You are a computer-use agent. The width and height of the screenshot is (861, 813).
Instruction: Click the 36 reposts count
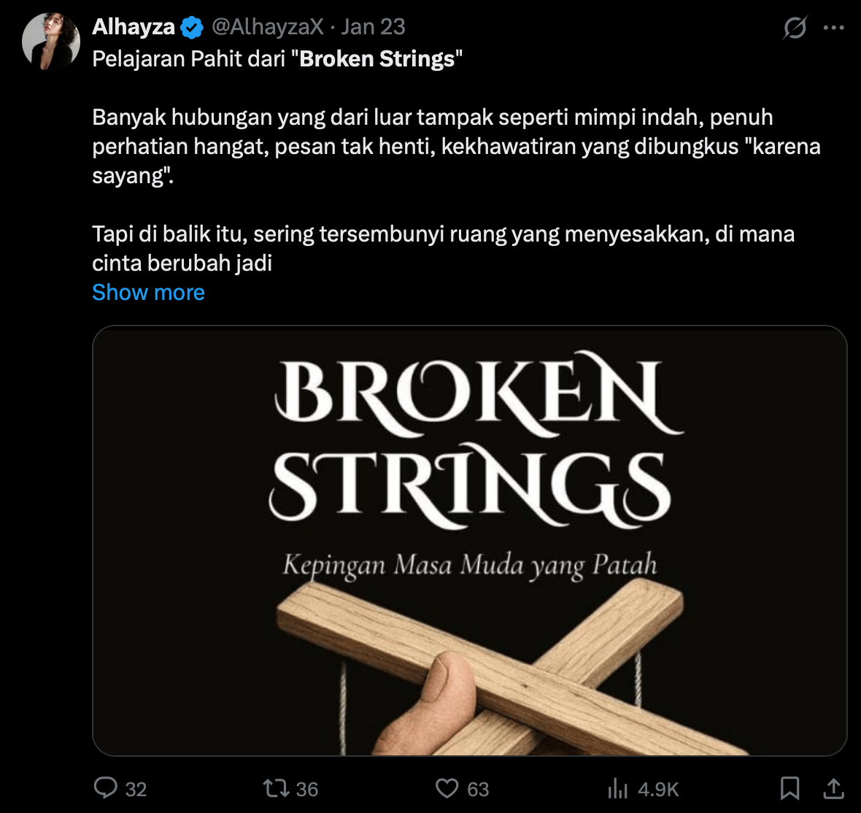(x=307, y=789)
